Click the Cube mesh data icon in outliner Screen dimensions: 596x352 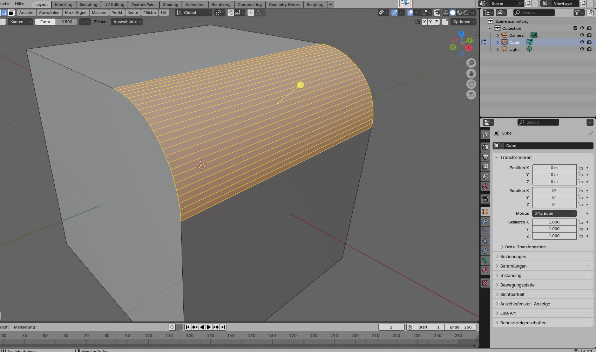(x=529, y=42)
